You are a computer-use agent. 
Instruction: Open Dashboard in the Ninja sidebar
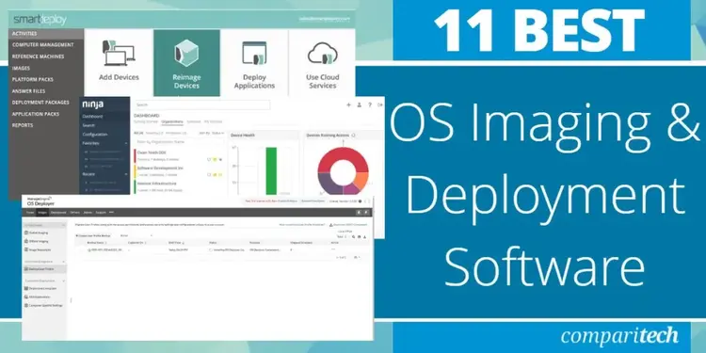tap(92, 117)
